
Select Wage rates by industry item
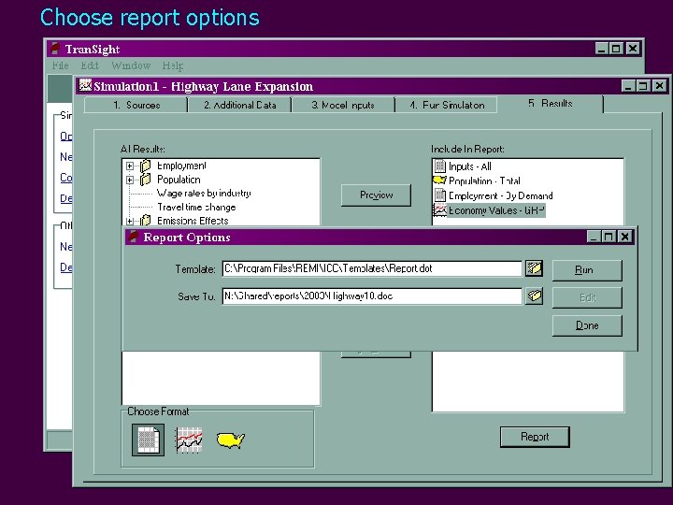click(x=204, y=194)
